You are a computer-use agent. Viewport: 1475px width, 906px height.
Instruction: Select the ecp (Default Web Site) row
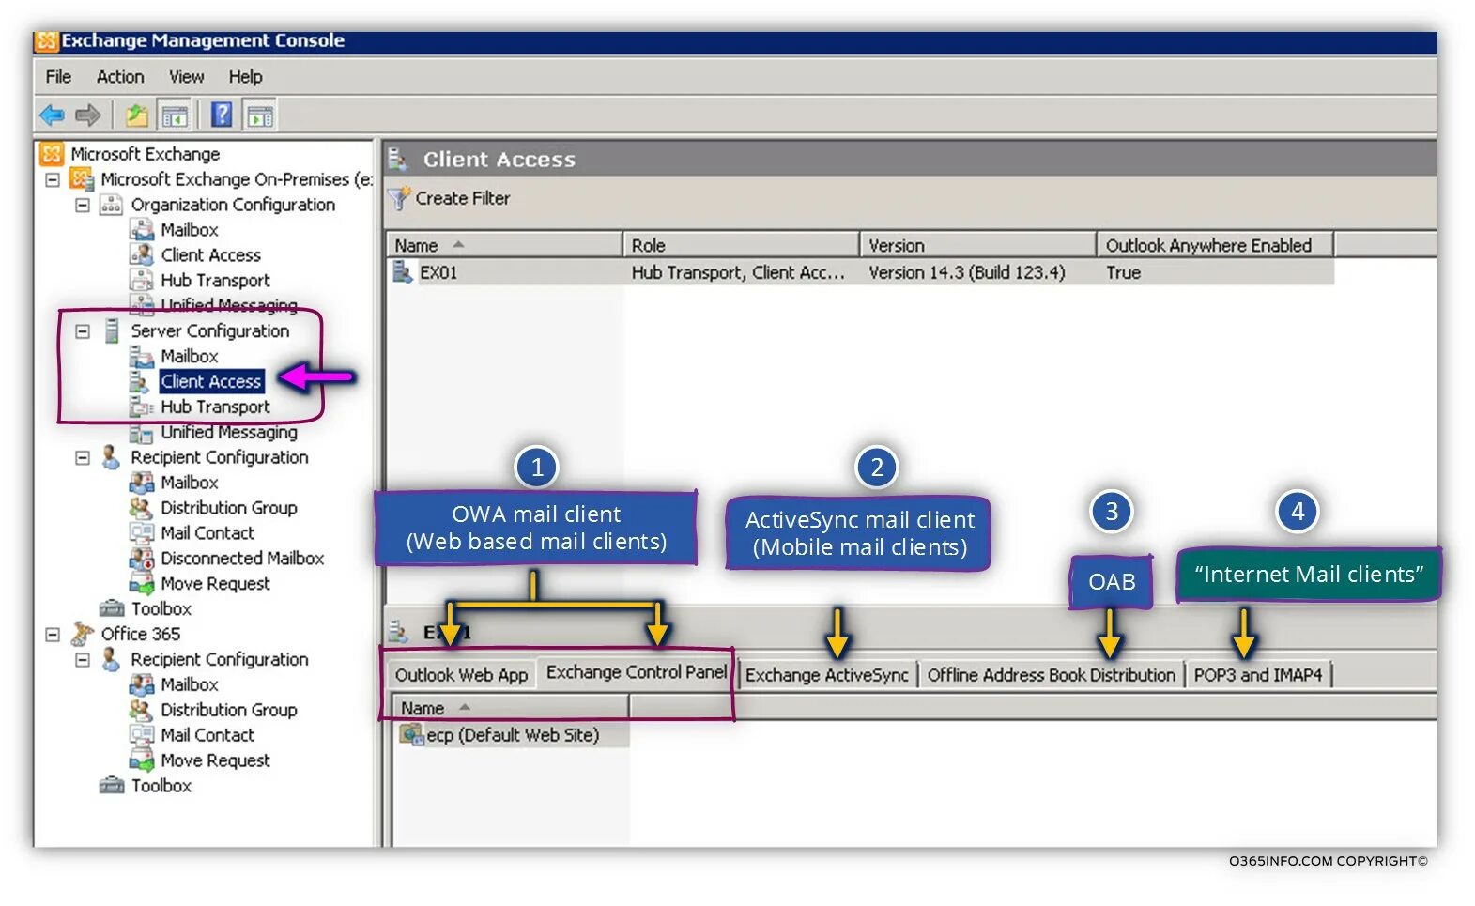(511, 734)
